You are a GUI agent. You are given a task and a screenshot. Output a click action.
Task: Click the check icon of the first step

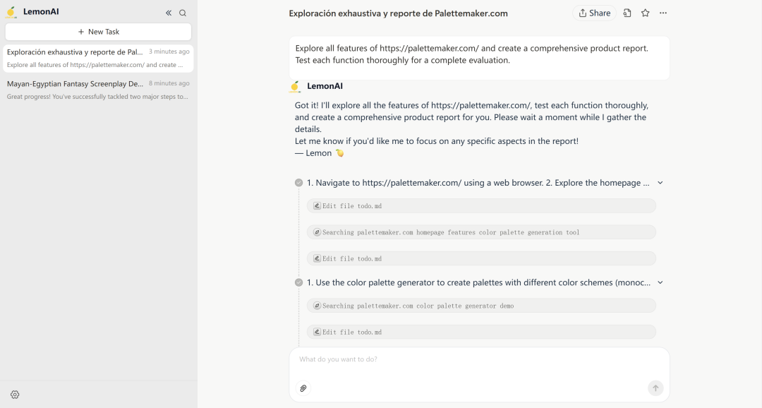pos(299,183)
